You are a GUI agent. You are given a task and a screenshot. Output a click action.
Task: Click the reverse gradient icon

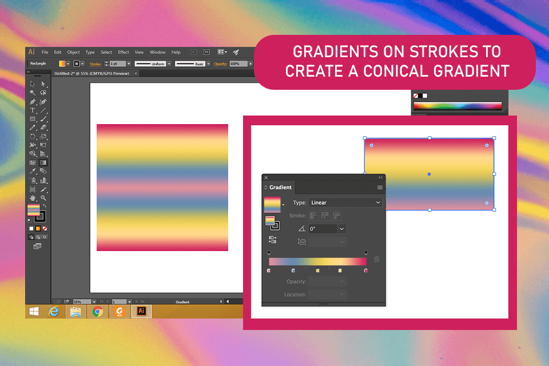click(x=272, y=240)
